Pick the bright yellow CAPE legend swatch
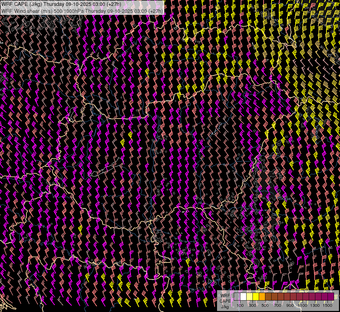The width and height of the screenshot is (340, 312). click(x=256, y=297)
